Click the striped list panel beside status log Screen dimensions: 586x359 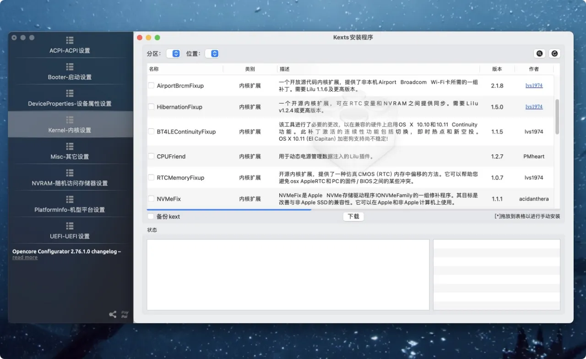[x=497, y=275]
